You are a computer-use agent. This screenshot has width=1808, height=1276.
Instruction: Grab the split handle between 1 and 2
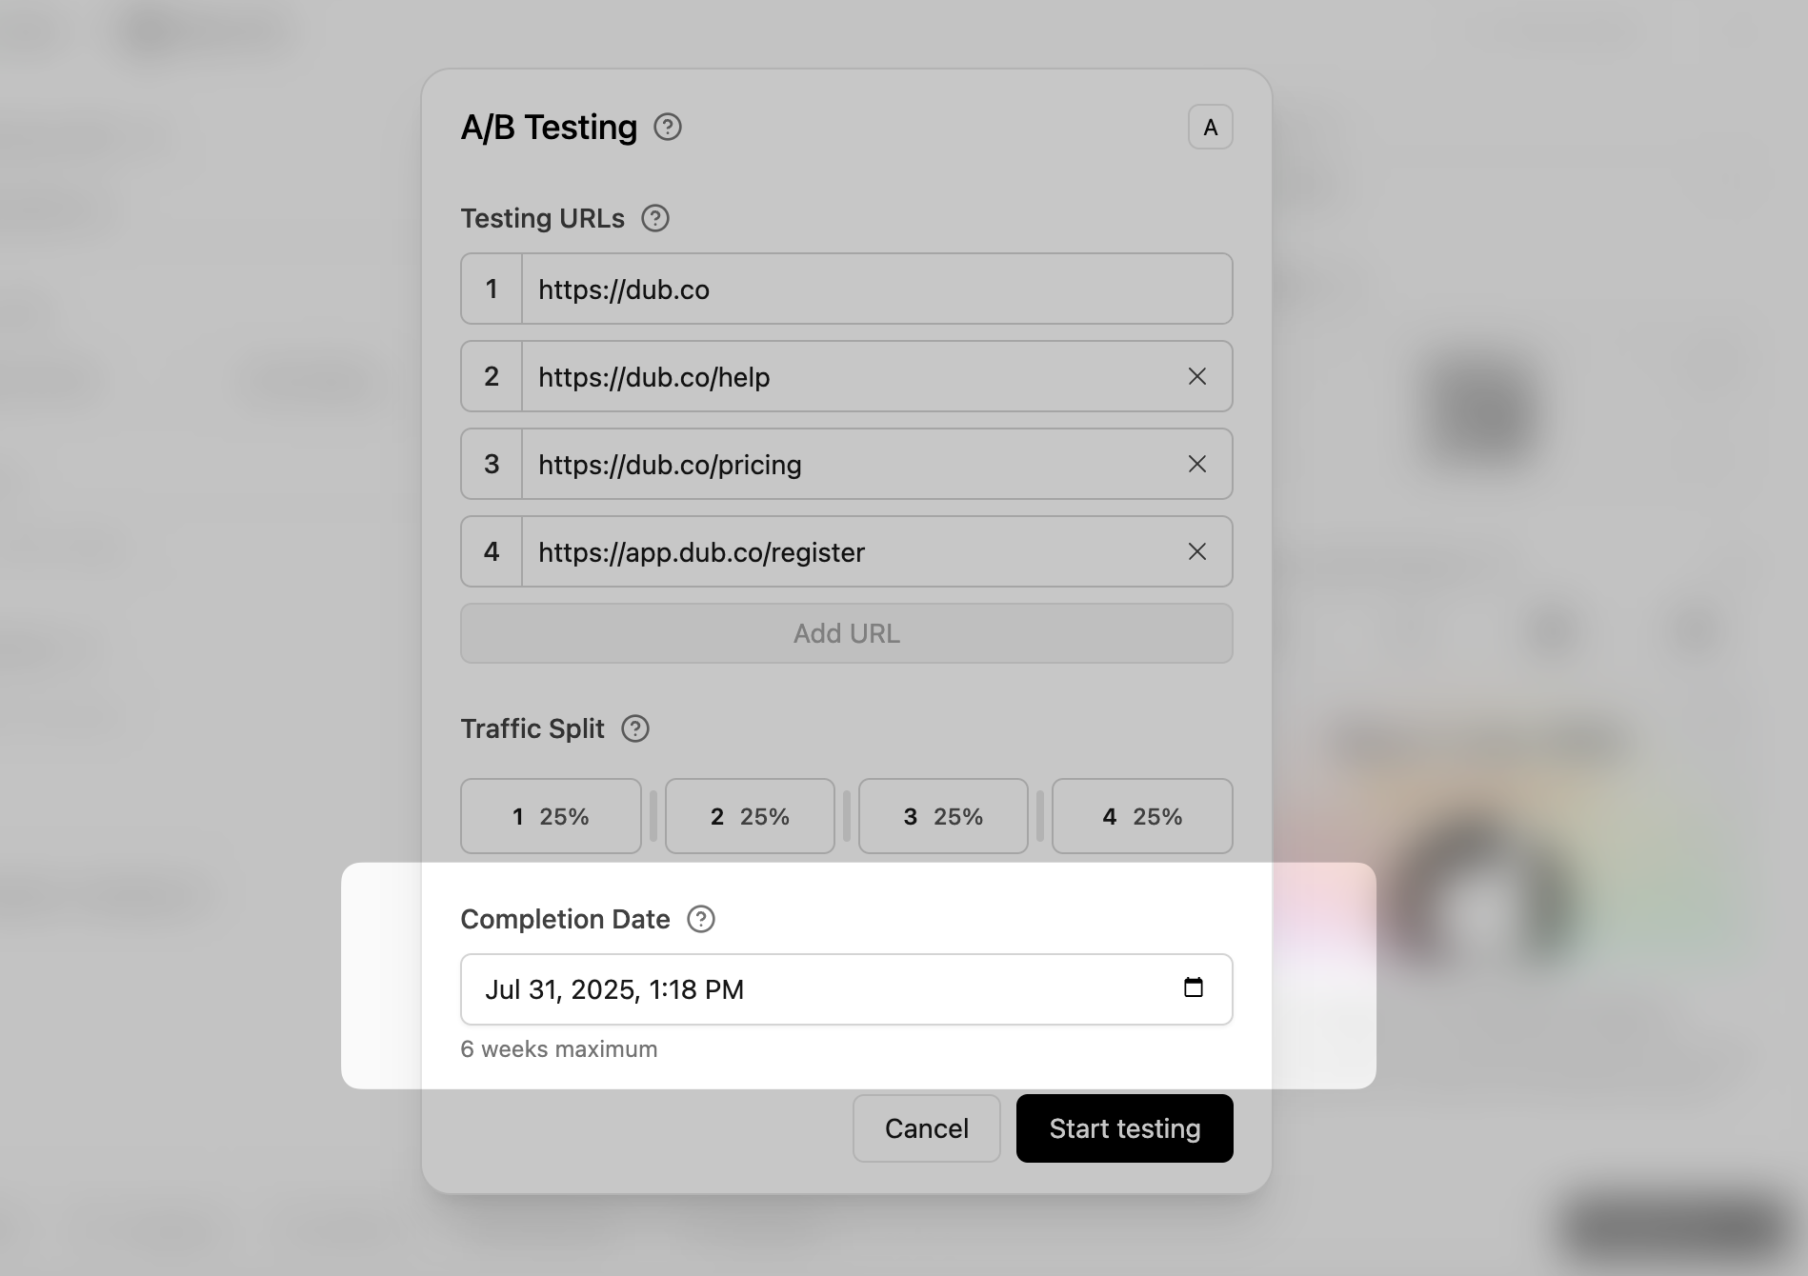pyautogui.click(x=653, y=816)
